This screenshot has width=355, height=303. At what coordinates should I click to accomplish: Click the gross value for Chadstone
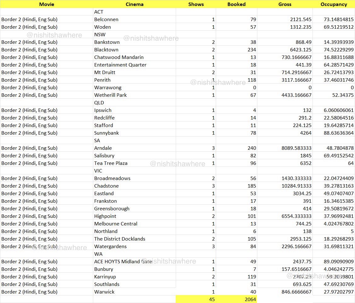coord(291,186)
